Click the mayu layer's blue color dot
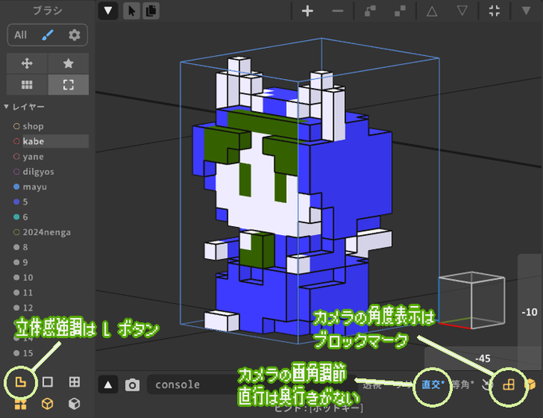The image size is (543, 418). pos(15,187)
